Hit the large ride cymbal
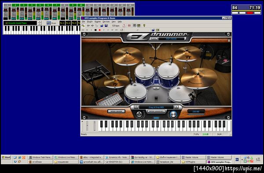 click(199, 78)
